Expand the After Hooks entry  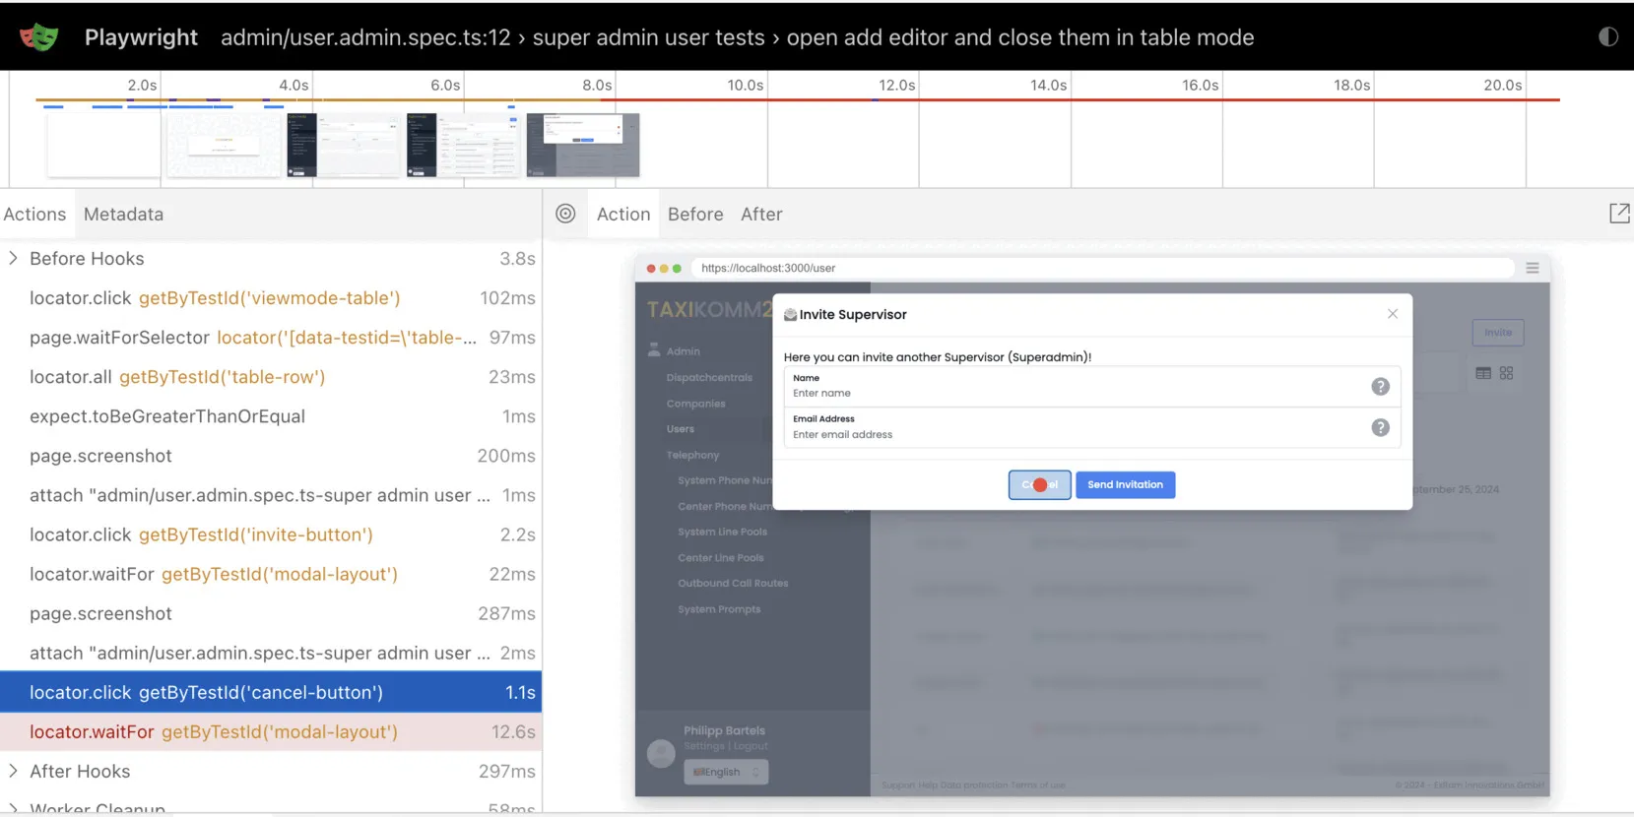point(14,772)
